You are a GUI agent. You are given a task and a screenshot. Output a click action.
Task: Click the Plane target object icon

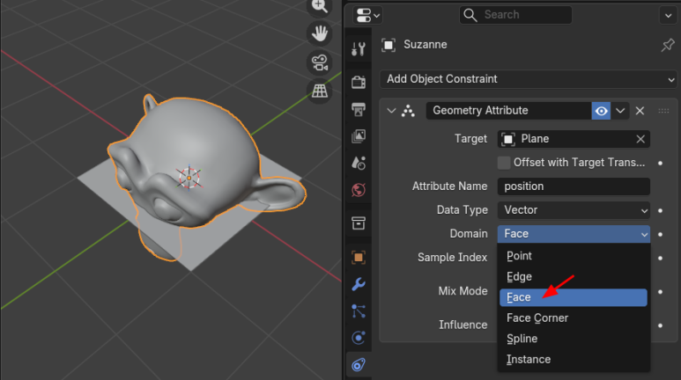[508, 139]
